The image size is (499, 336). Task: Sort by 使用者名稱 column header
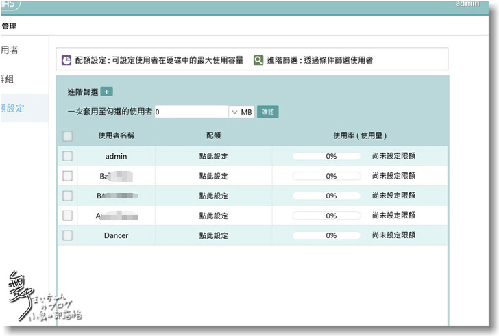coord(116,135)
